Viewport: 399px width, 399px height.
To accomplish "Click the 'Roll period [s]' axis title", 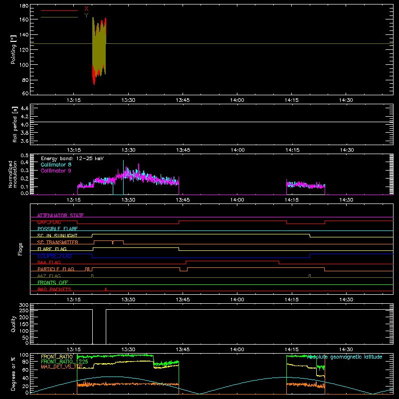I will (x=15, y=124).
